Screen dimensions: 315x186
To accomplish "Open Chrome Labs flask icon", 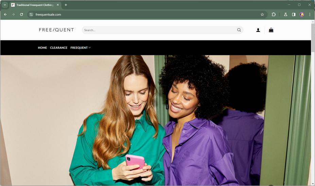I will (x=285, y=15).
